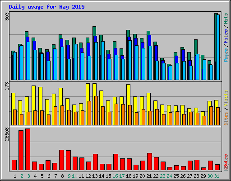Select the orange Sites bar for day 30
The width and height of the screenshot is (231, 181).
coord(211,116)
